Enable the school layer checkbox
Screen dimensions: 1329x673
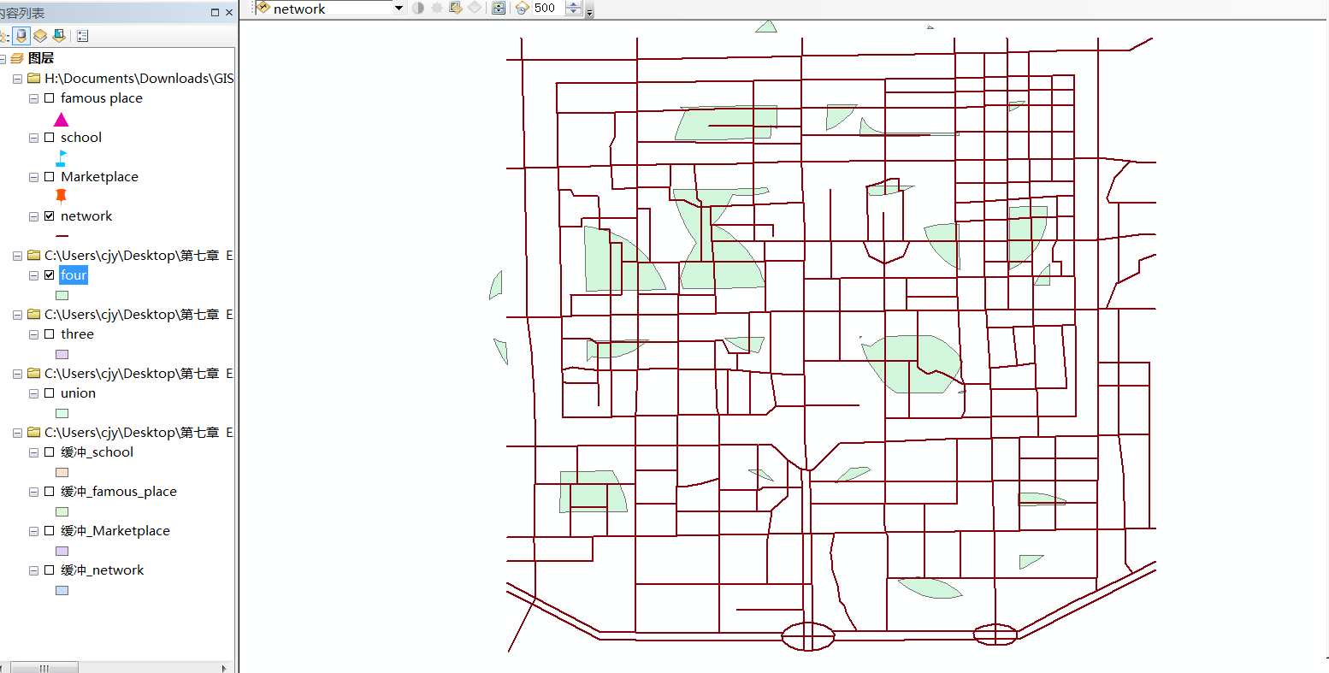[x=50, y=138]
